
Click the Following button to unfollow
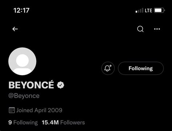tap(141, 68)
